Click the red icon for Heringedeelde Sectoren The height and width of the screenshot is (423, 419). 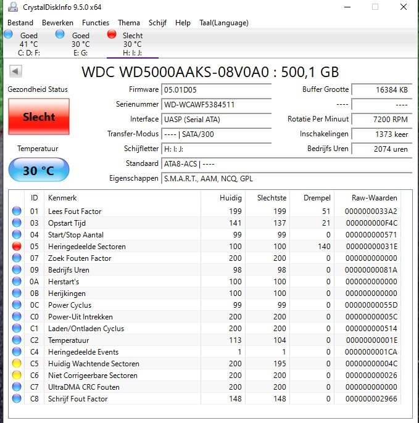click(x=17, y=246)
